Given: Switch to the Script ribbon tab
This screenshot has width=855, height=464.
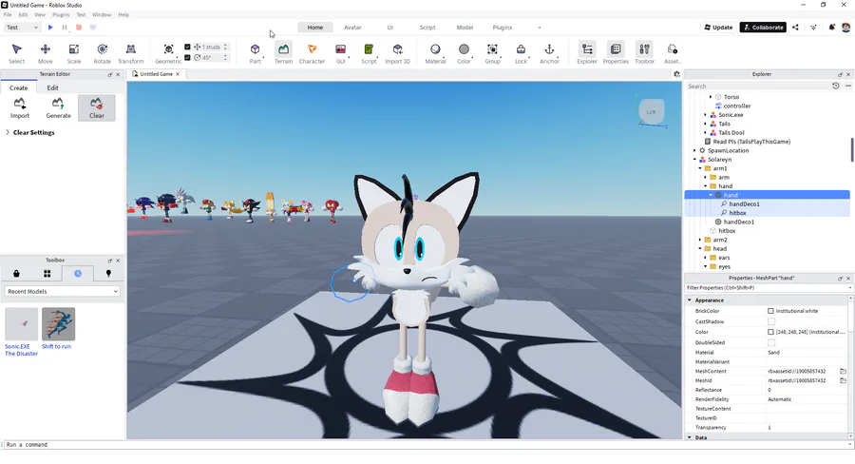Looking at the screenshot, I should [427, 28].
